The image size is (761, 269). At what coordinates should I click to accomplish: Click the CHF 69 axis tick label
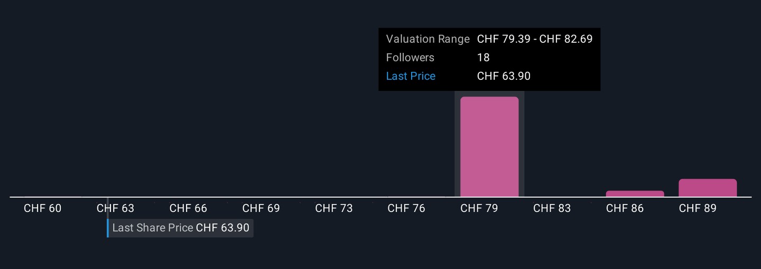pyautogui.click(x=261, y=208)
